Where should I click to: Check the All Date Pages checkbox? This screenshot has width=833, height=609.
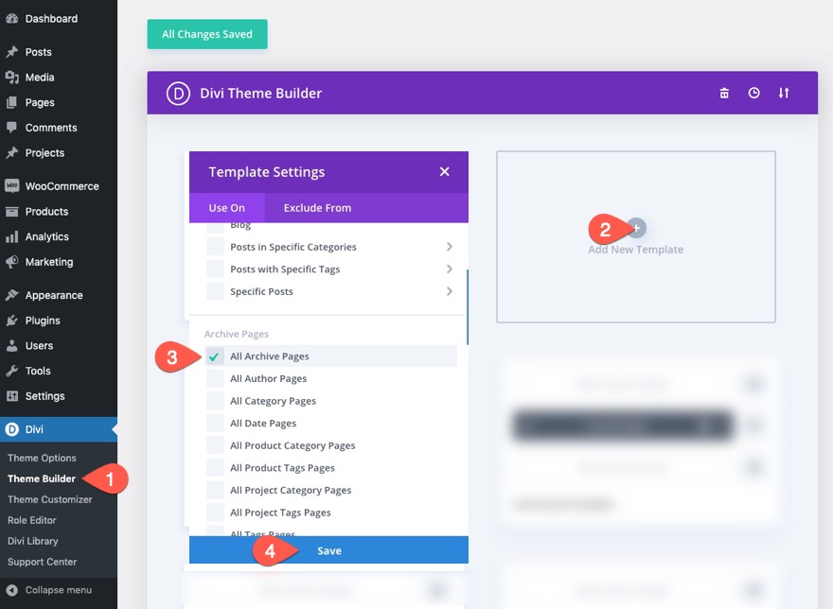pyautogui.click(x=215, y=423)
